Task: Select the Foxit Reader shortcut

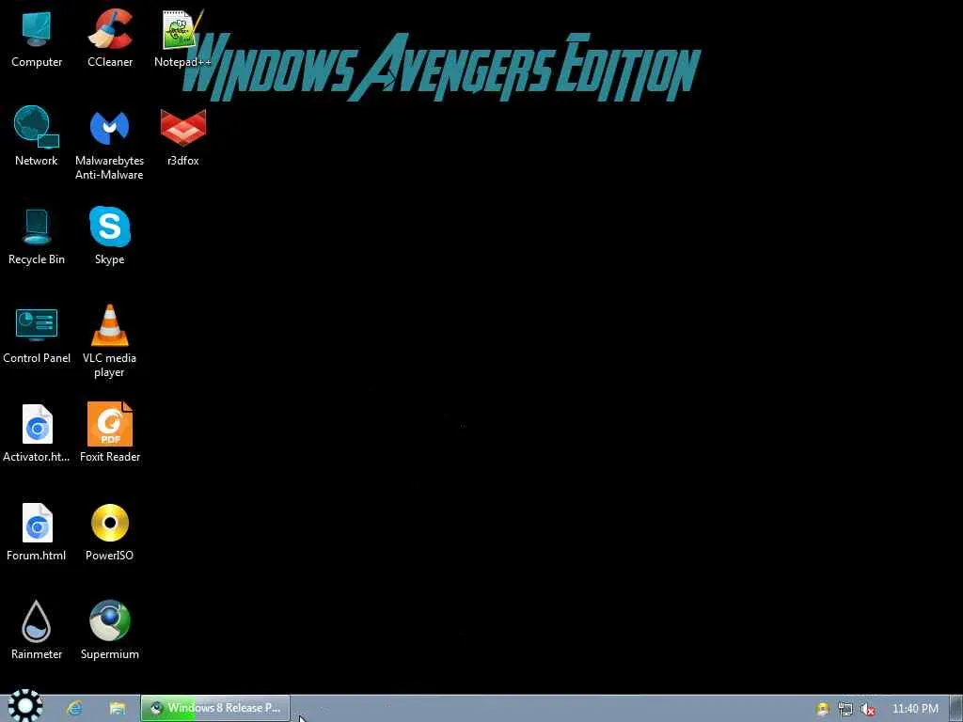Action: [x=110, y=432]
